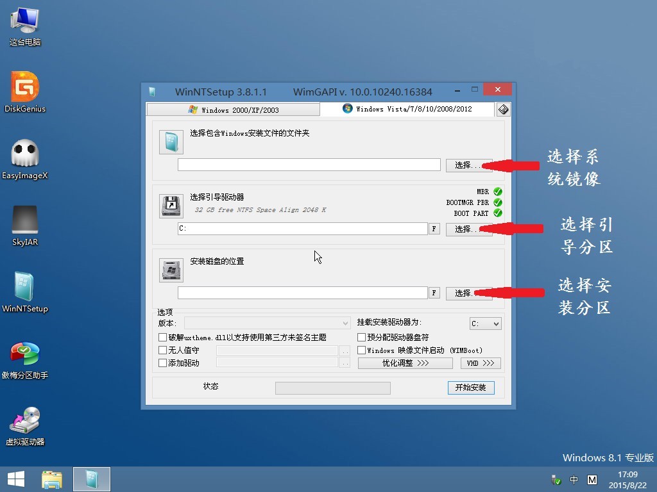Click inside the C: boot drive field
The width and height of the screenshot is (657, 492).
tap(302, 229)
